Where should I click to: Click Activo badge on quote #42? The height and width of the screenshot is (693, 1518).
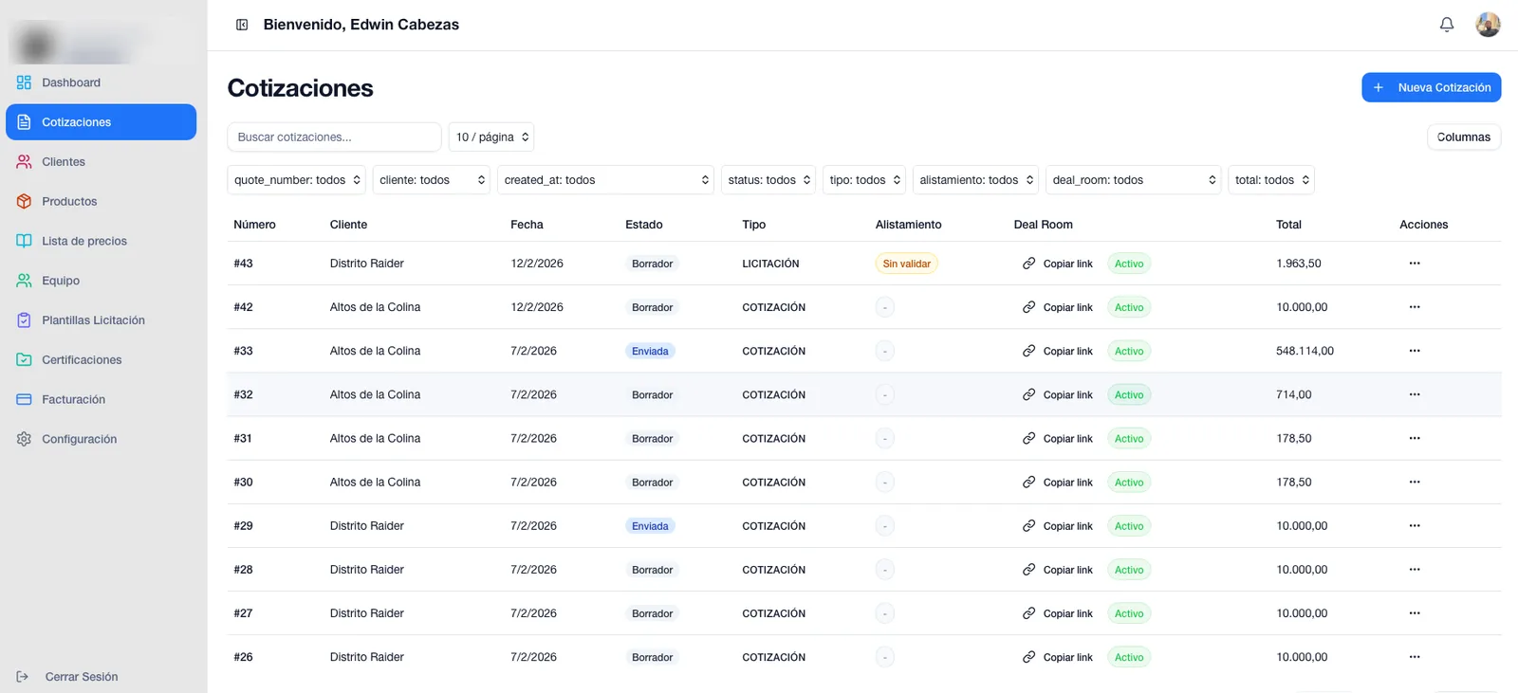coord(1129,307)
